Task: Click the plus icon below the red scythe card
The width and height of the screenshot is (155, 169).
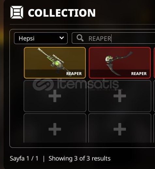Action: pyautogui.click(x=120, y=96)
